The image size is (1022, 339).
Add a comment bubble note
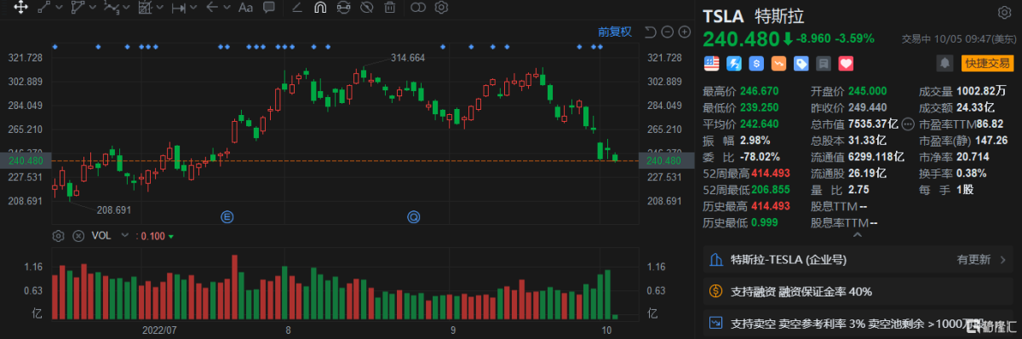pyautogui.click(x=269, y=8)
